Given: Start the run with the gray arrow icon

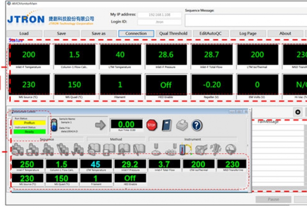Looking at the screenshot, I should point(101,125).
